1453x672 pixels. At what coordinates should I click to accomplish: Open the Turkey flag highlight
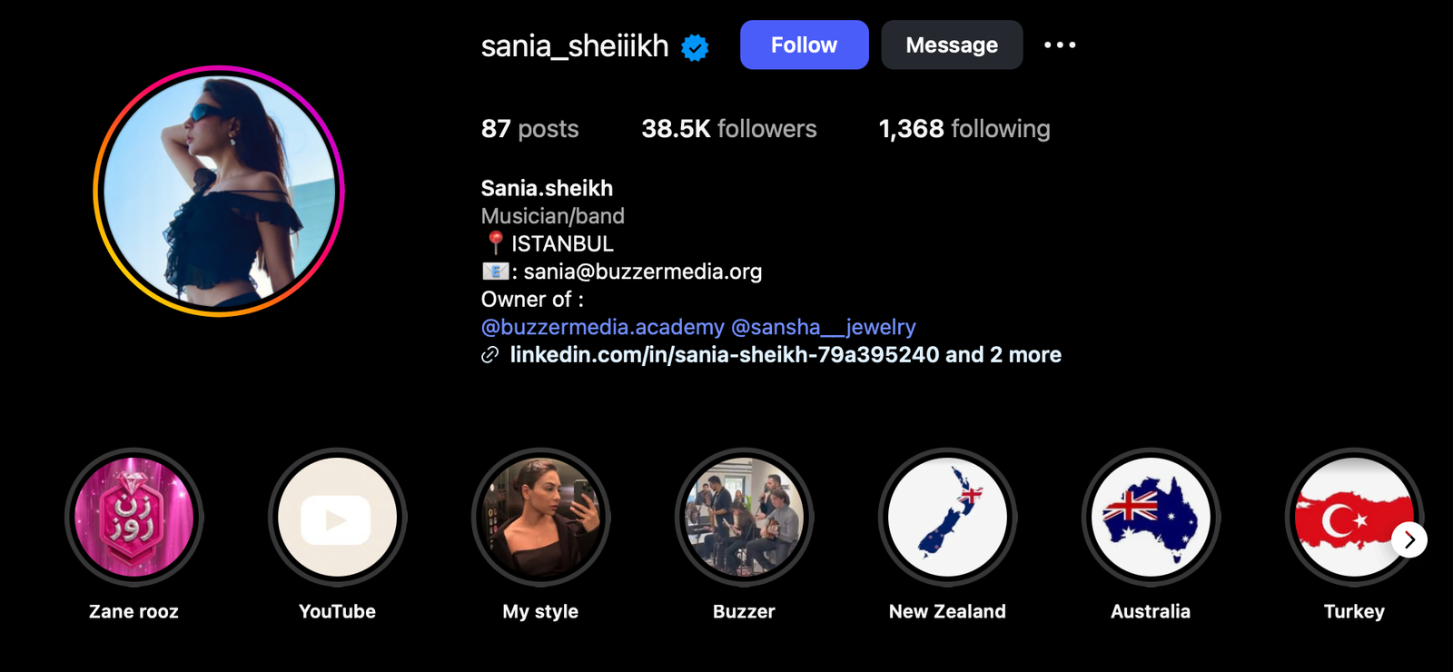point(1353,518)
